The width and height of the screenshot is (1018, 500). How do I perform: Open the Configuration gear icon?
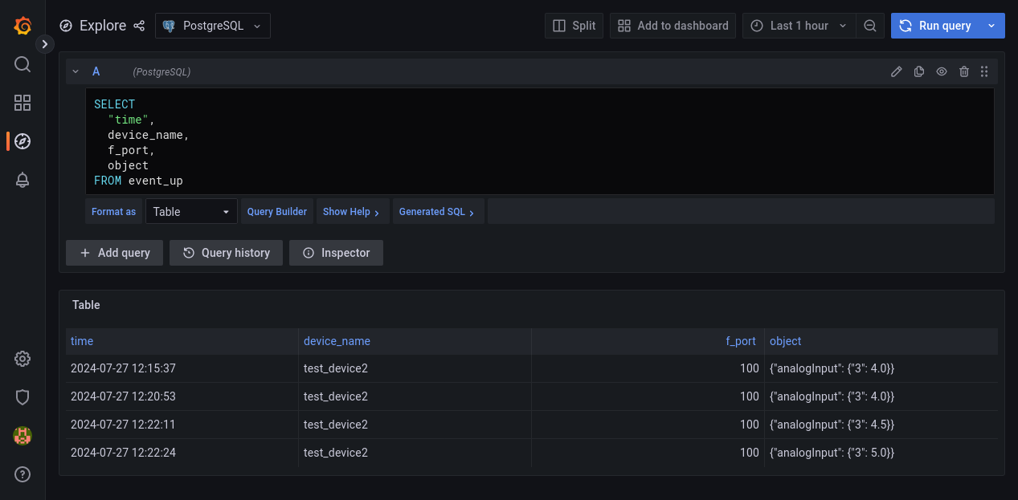22,359
